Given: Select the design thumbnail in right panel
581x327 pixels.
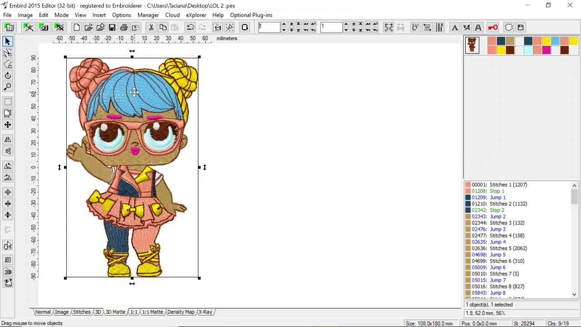Looking at the screenshot, I should pyautogui.click(x=472, y=45).
